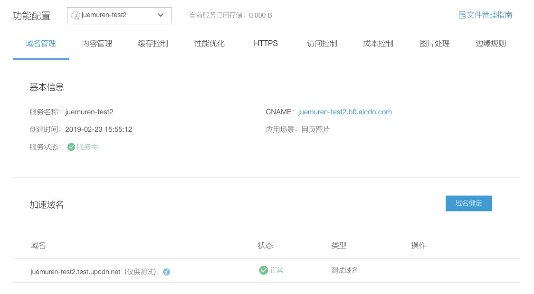Click the creation time 2019-02-23 15:55:12

[x=98, y=129]
